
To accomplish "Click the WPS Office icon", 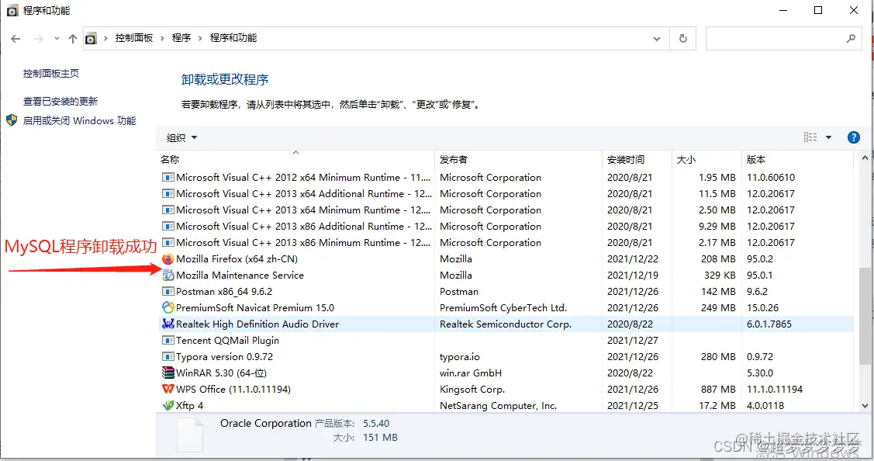I will click(168, 389).
